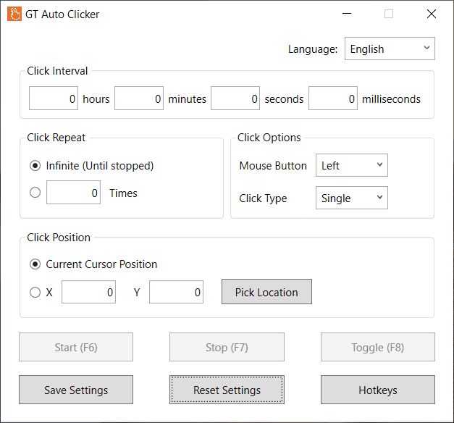This screenshot has width=454, height=423.
Task: Click the Start (F6) button
Action: (76, 347)
